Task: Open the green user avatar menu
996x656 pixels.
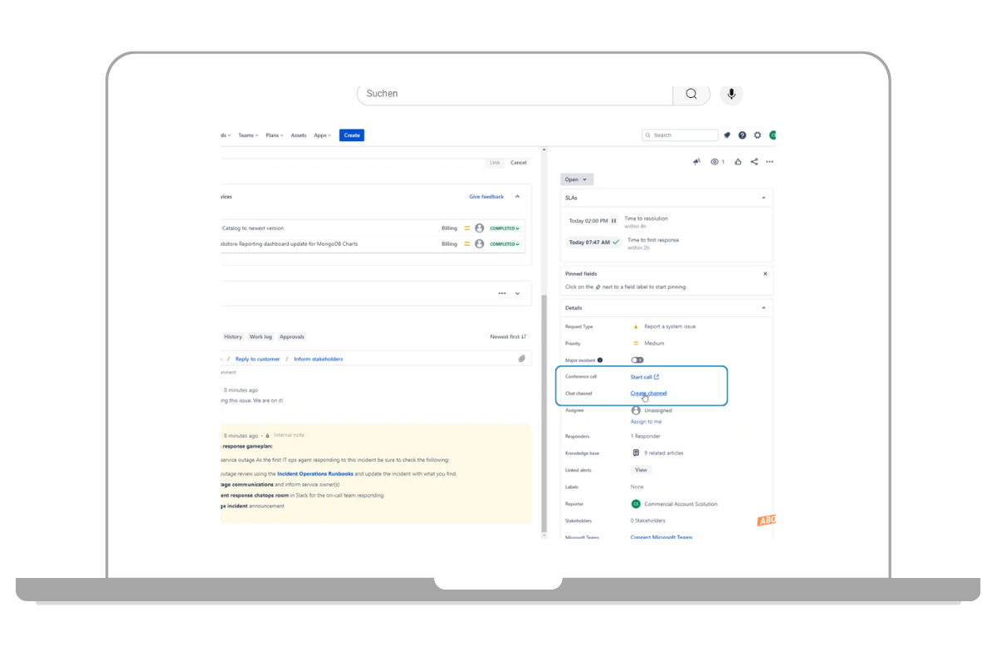Action: pos(773,135)
